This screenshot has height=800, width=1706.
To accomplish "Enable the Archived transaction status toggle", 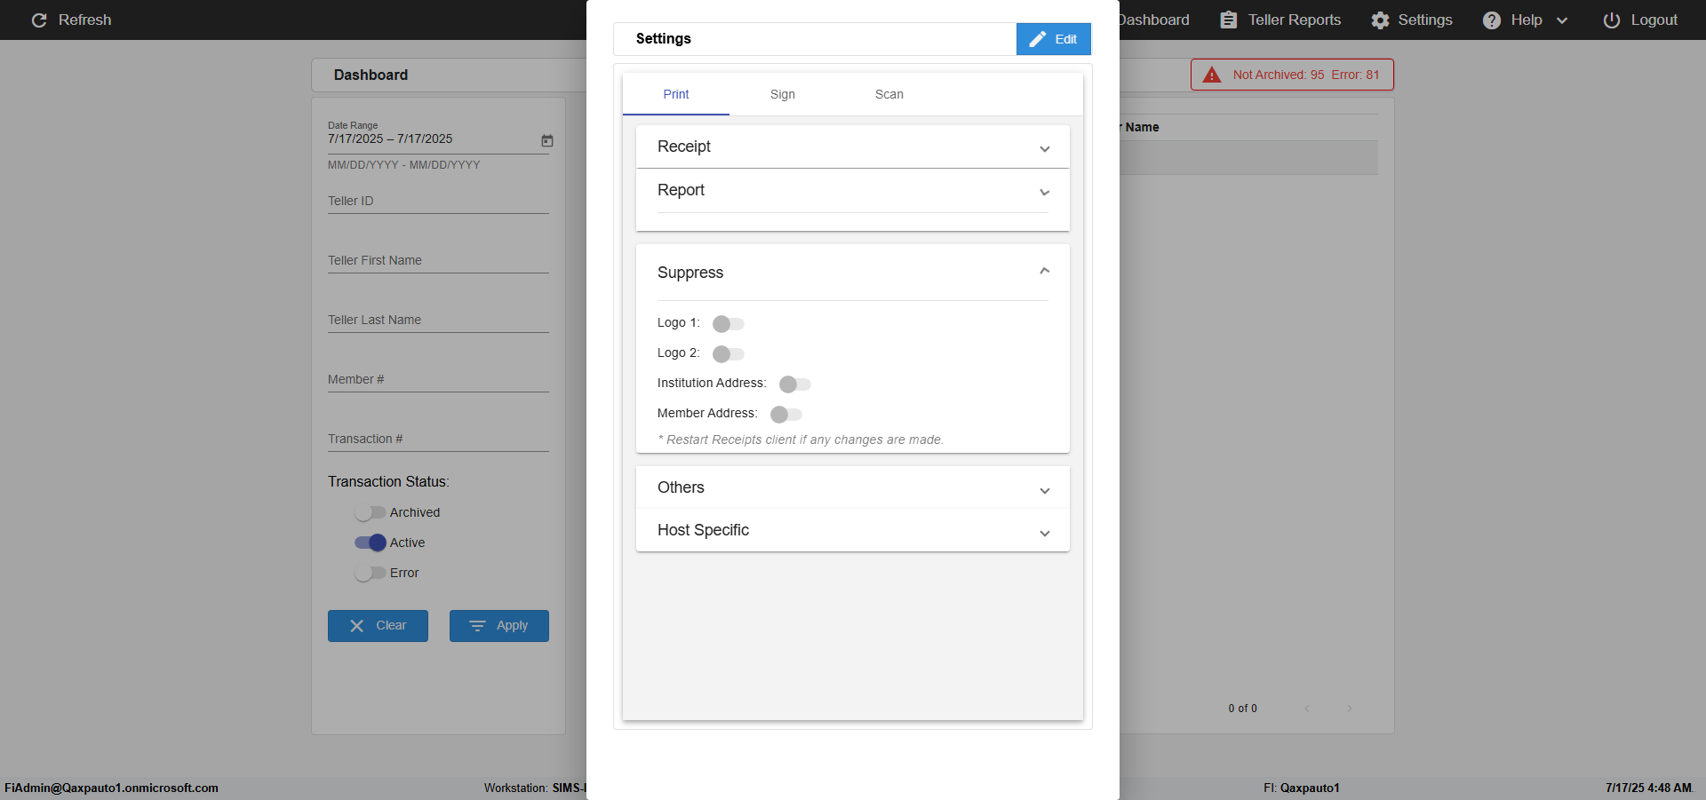I will tap(371, 512).
